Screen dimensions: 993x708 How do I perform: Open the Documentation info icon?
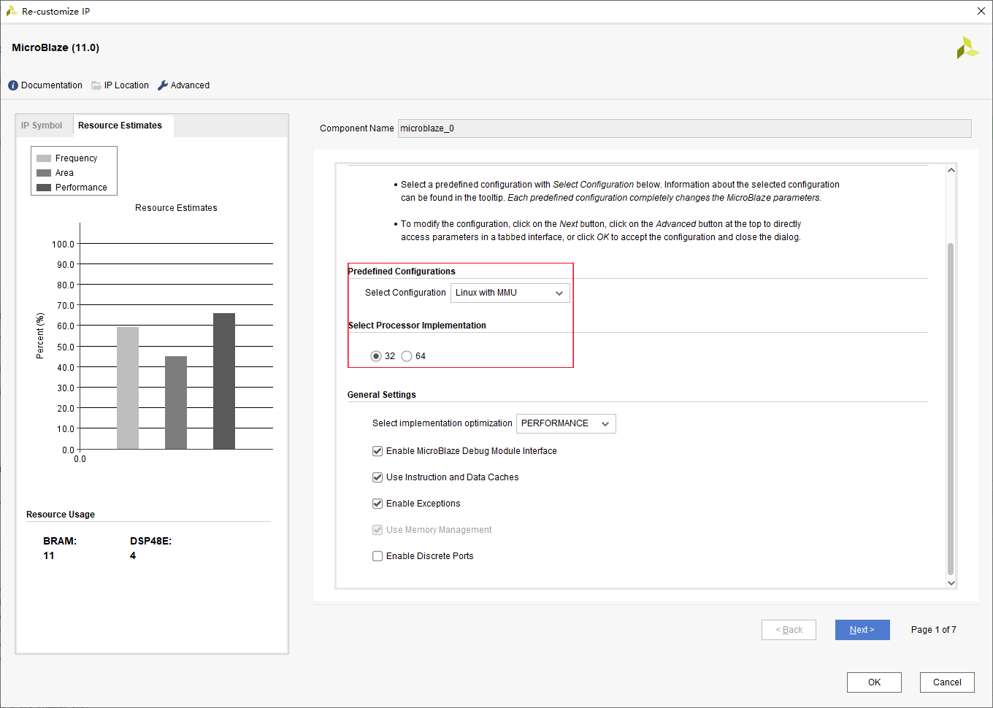(13, 85)
